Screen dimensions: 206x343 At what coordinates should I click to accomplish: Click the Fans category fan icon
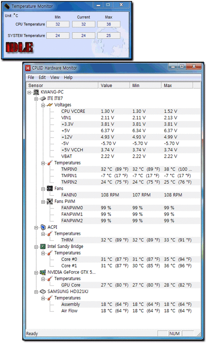click(50, 188)
